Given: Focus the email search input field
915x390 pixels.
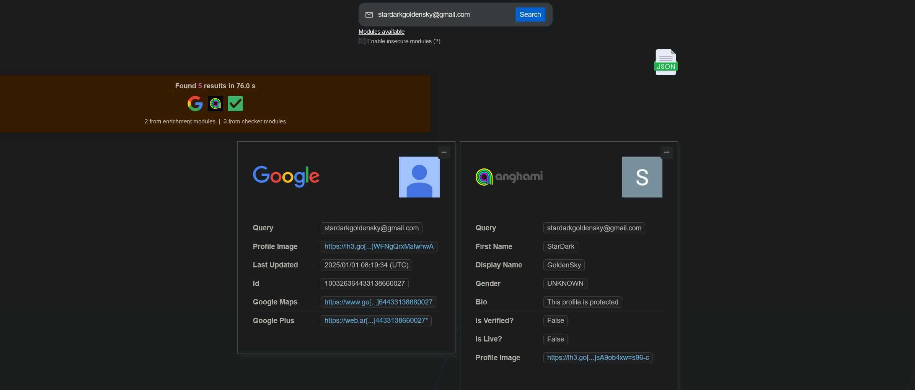Looking at the screenshot, I should tap(444, 15).
